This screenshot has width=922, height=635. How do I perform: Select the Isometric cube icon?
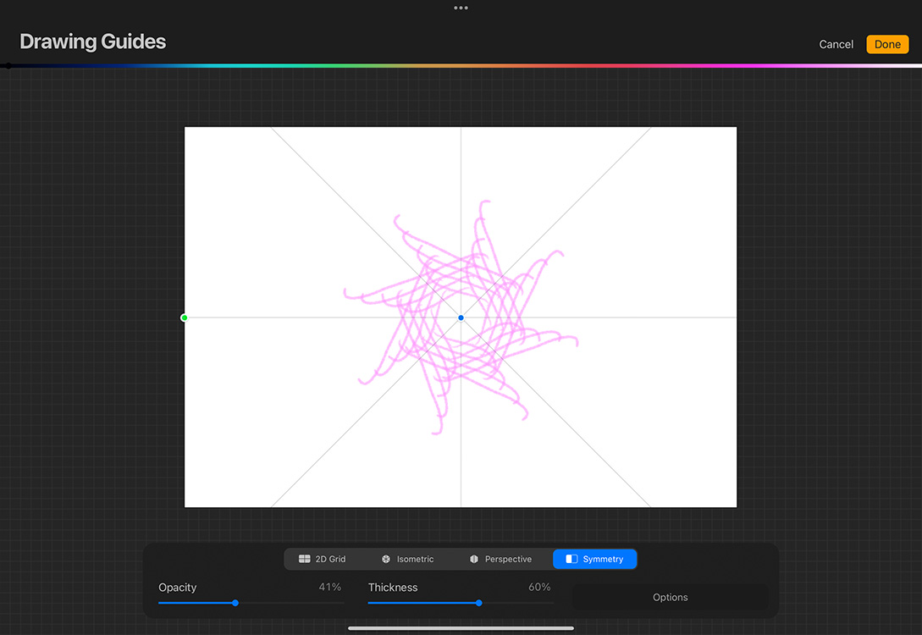click(x=387, y=559)
